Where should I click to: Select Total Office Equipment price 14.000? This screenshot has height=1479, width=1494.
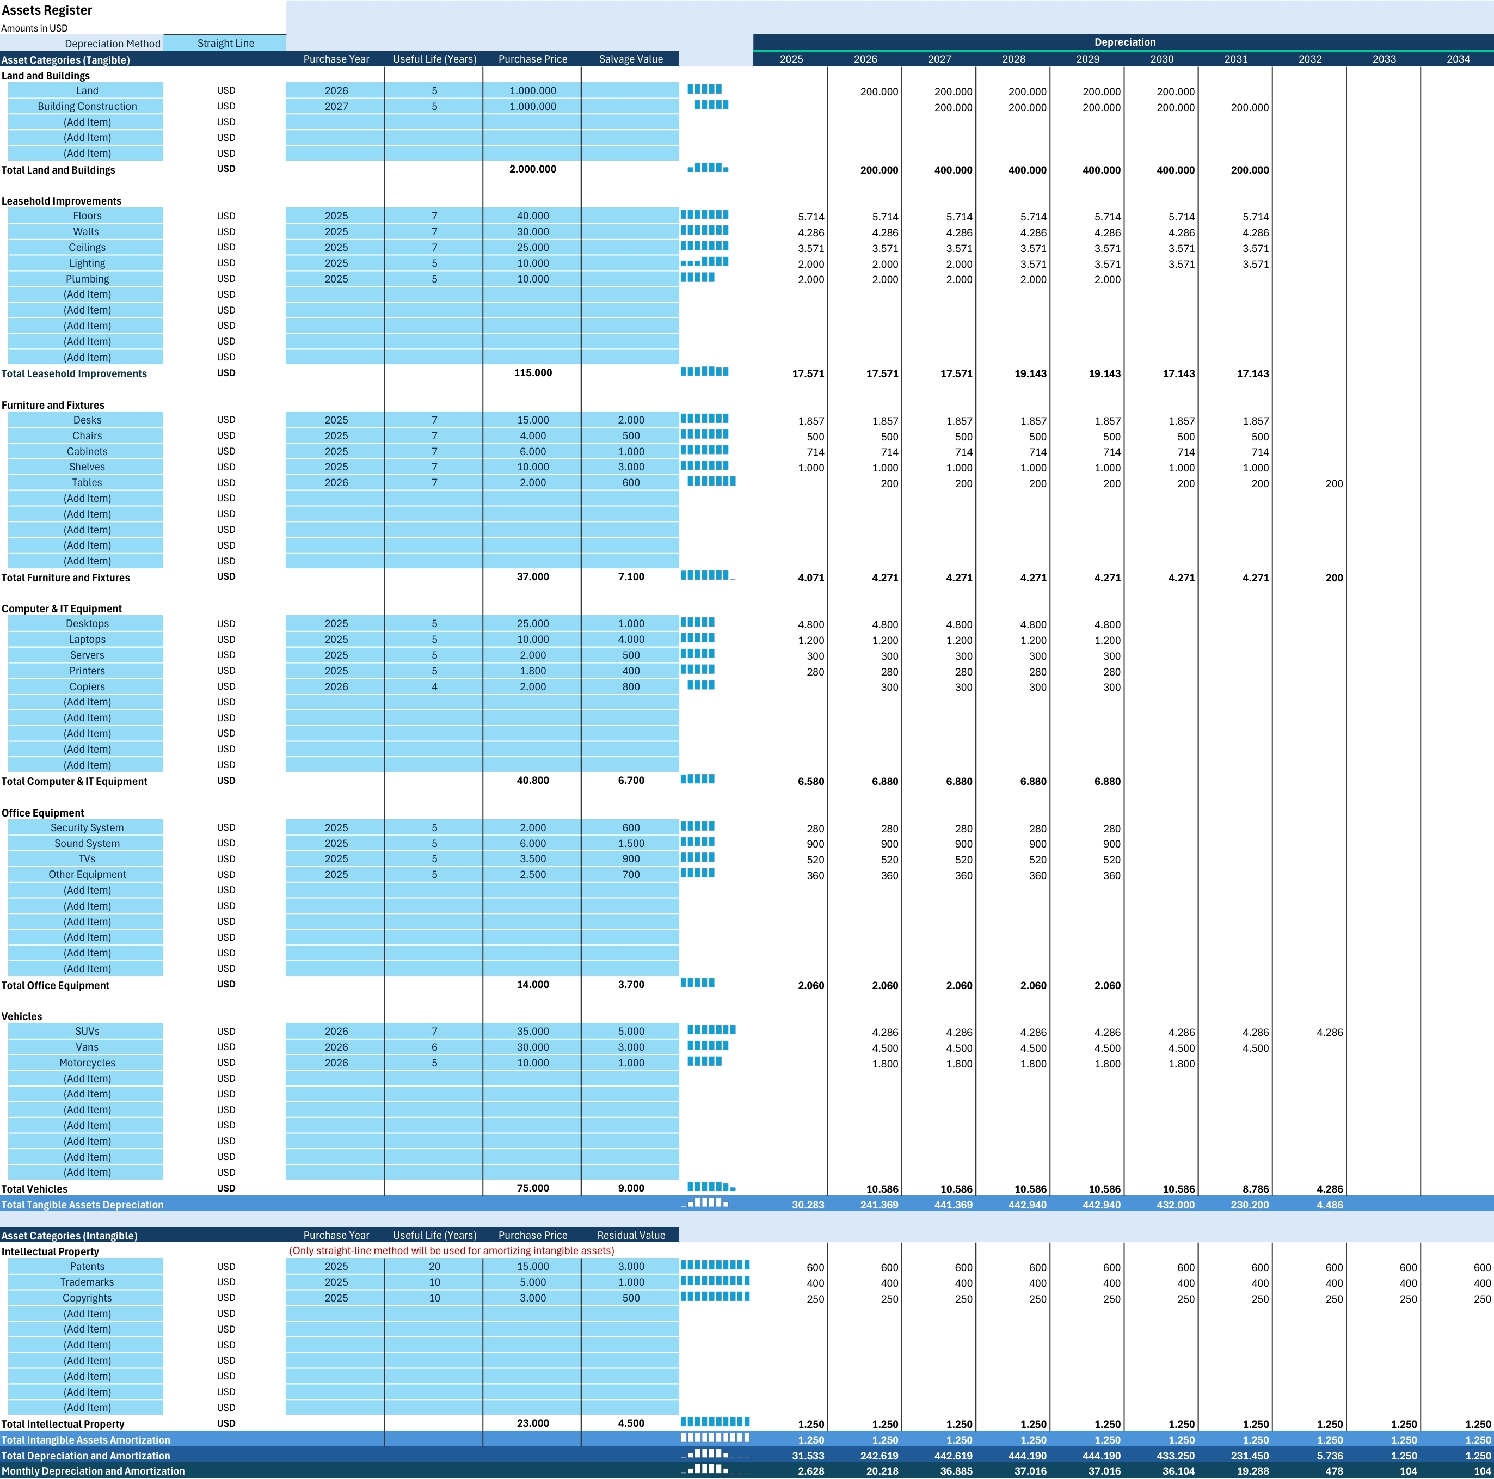[533, 985]
